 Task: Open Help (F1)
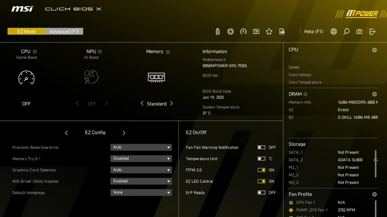[313, 31]
